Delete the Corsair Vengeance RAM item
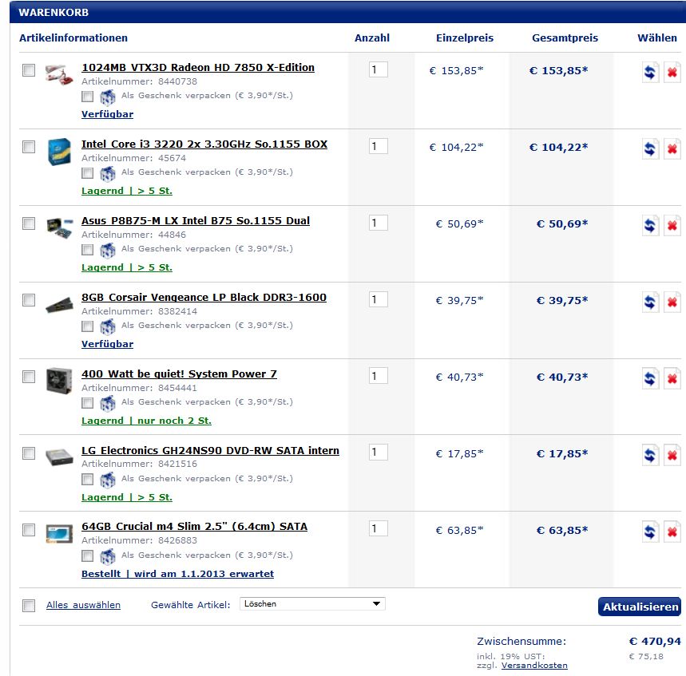 click(672, 302)
